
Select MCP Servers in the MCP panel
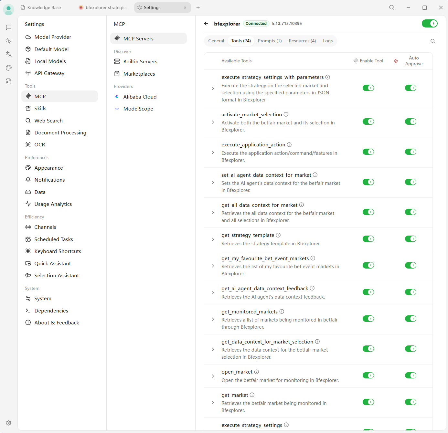click(148, 38)
